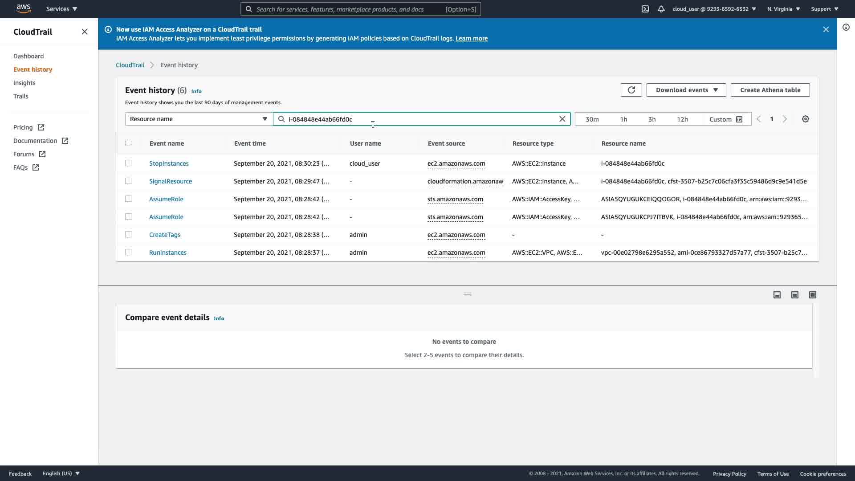Click the Create Athena table button
Image resolution: width=855 pixels, height=481 pixels.
(769, 90)
